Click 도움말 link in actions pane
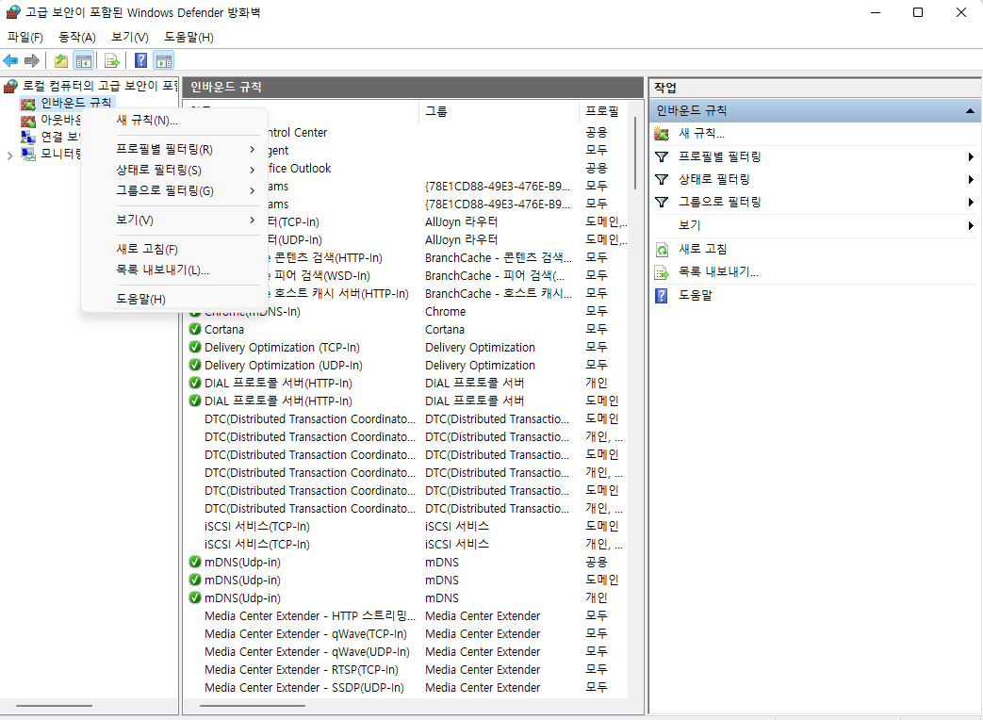The width and height of the screenshot is (983, 720). click(x=696, y=295)
